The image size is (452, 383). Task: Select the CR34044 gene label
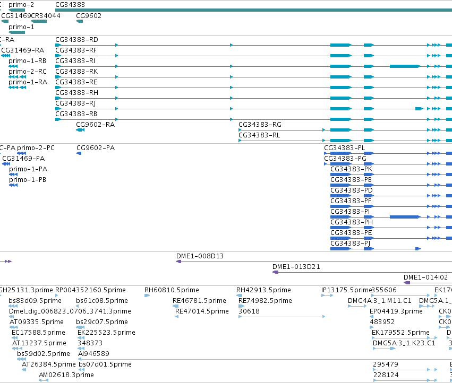pyautogui.click(x=46, y=15)
